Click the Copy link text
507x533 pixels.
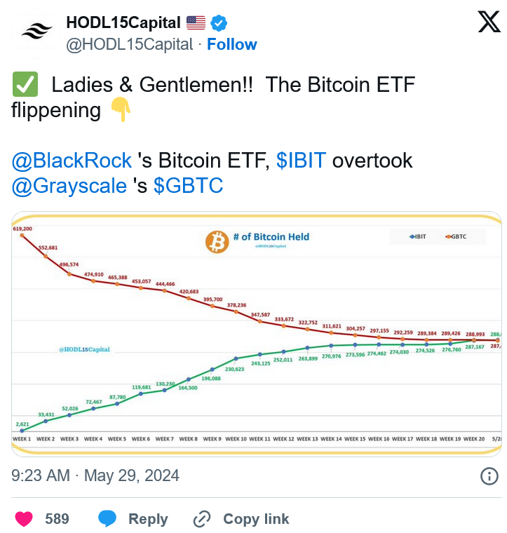click(256, 519)
